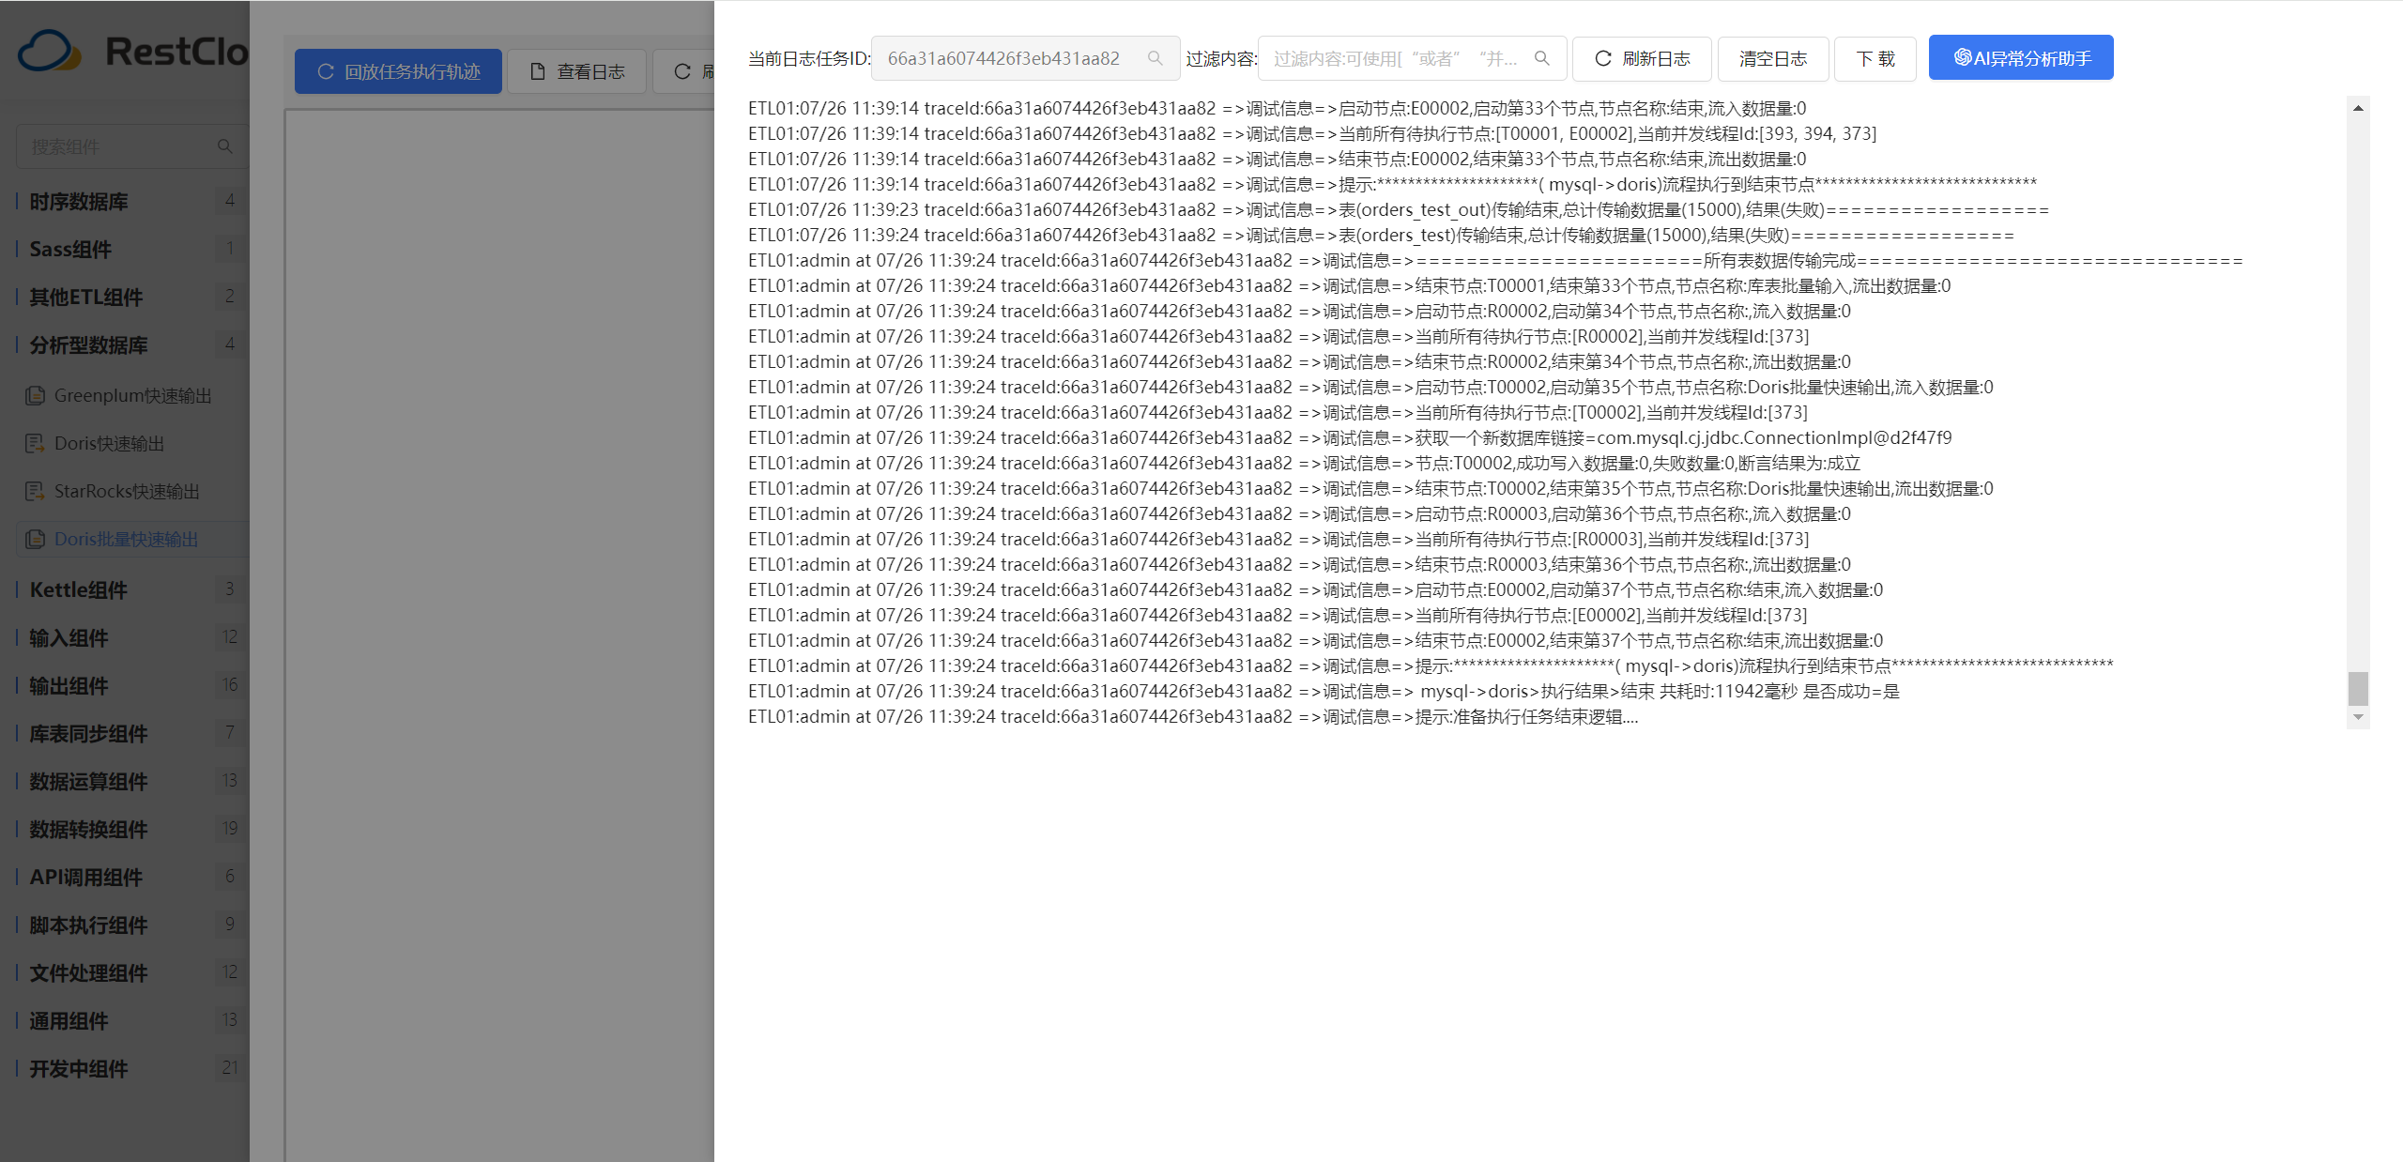Click log line 共耗时:11942毫秒 是否成功=是

click(1324, 691)
